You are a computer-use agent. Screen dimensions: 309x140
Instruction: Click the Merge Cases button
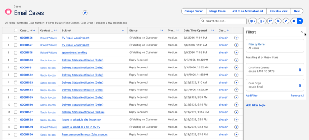tap(217, 11)
